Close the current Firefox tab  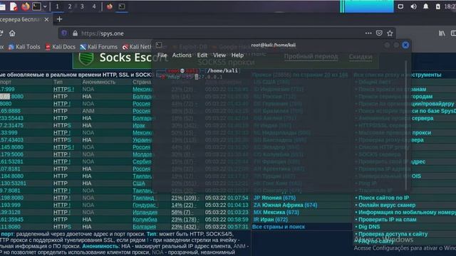tap(46, 19)
